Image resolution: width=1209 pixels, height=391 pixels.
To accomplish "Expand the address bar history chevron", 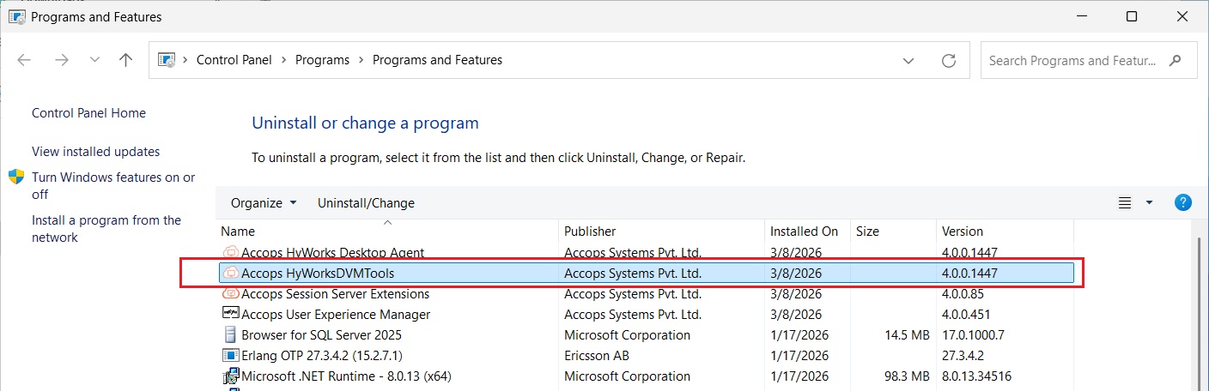I will [x=908, y=60].
